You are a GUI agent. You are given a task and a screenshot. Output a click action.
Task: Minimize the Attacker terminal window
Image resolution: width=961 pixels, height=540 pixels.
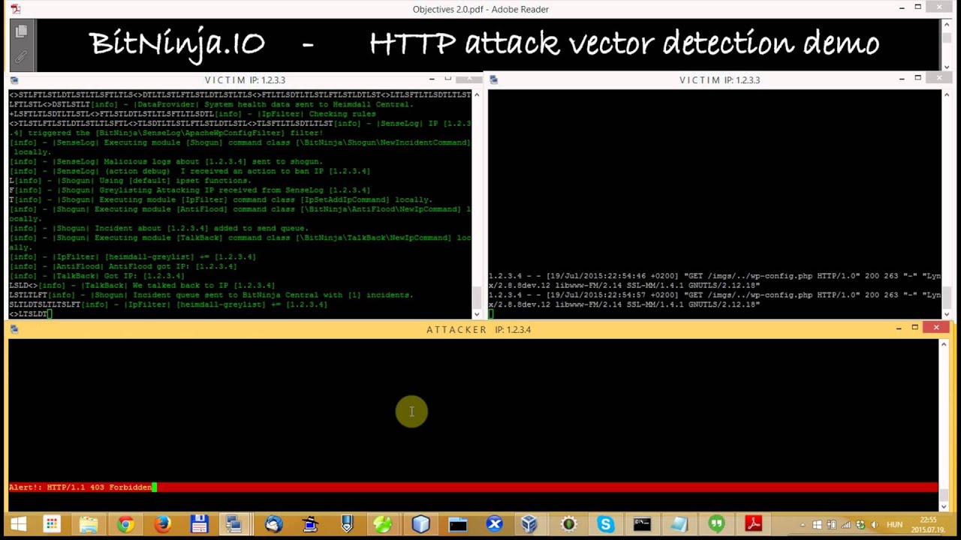pos(899,328)
